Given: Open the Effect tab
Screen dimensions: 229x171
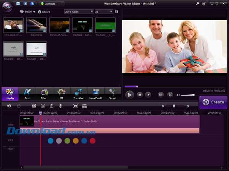Looking at the screenshot, I should pyautogui.click(x=44, y=93).
